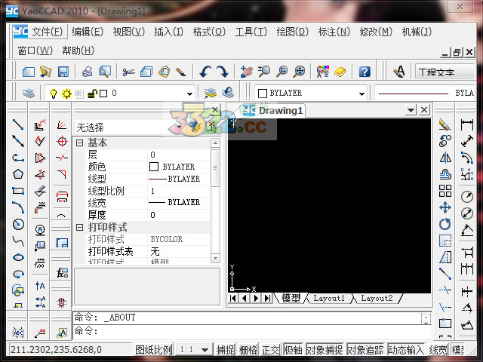Viewport: 483px width, 362px height.
Task: Open the 无选择 selection dropdown
Action: click(x=180, y=127)
